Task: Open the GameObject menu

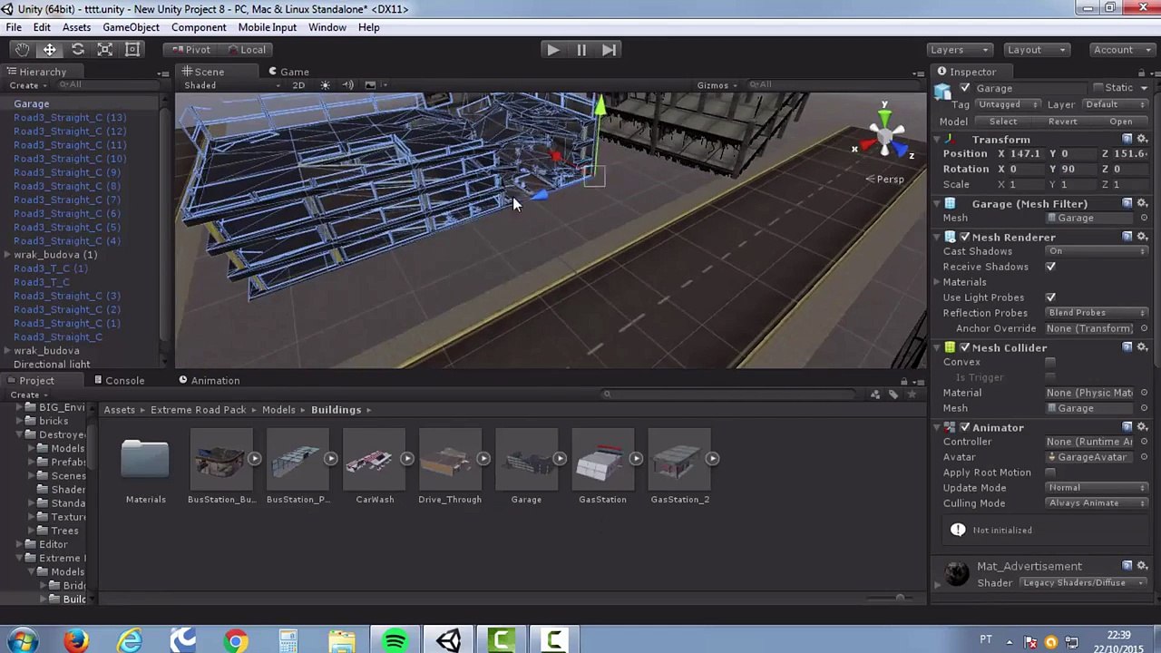Action: click(x=131, y=27)
